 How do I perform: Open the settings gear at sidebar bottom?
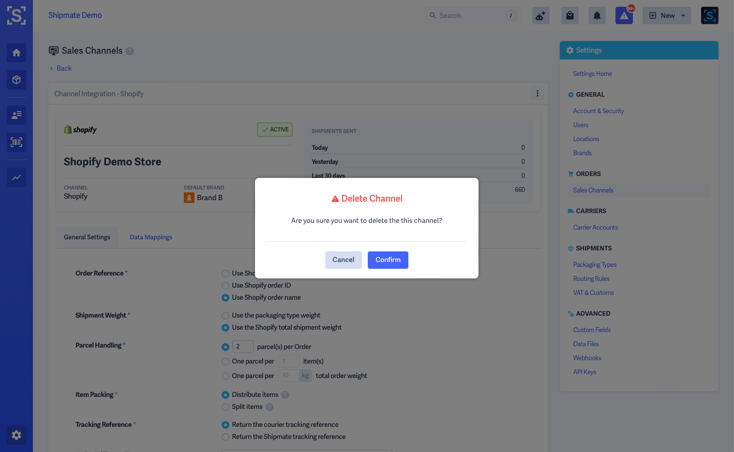click(x=16, y=435)
